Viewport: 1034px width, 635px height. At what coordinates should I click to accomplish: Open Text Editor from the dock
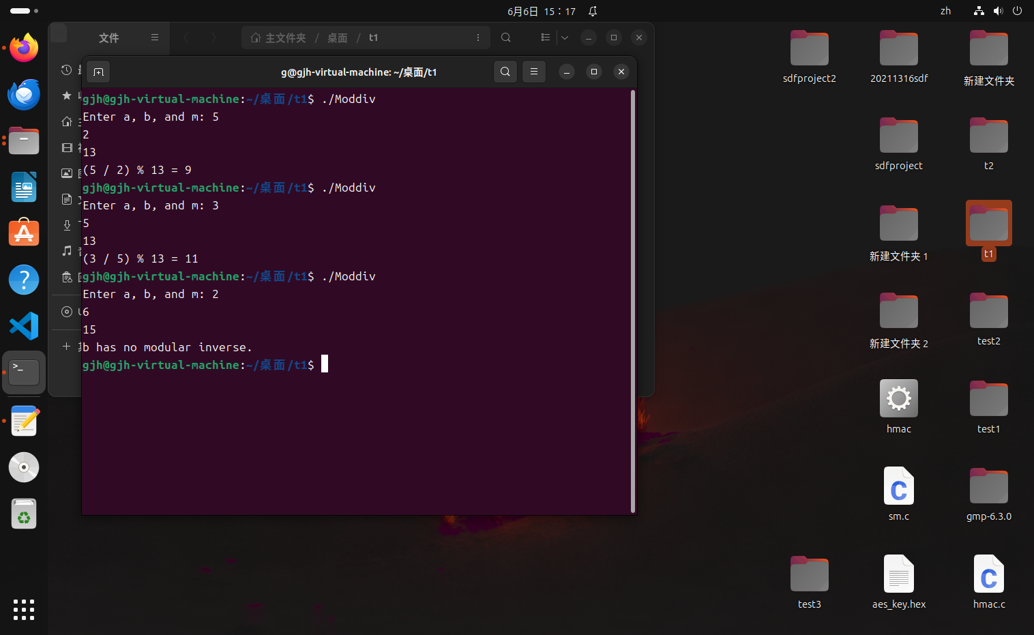point(24,421)
